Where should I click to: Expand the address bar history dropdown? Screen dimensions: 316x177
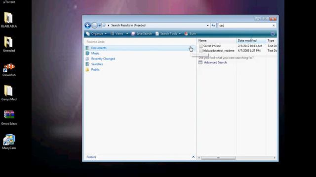(x=207, y=26)
